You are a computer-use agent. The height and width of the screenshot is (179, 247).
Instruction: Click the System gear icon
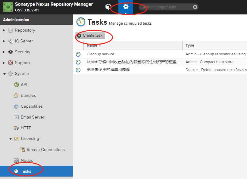(11, 74)
